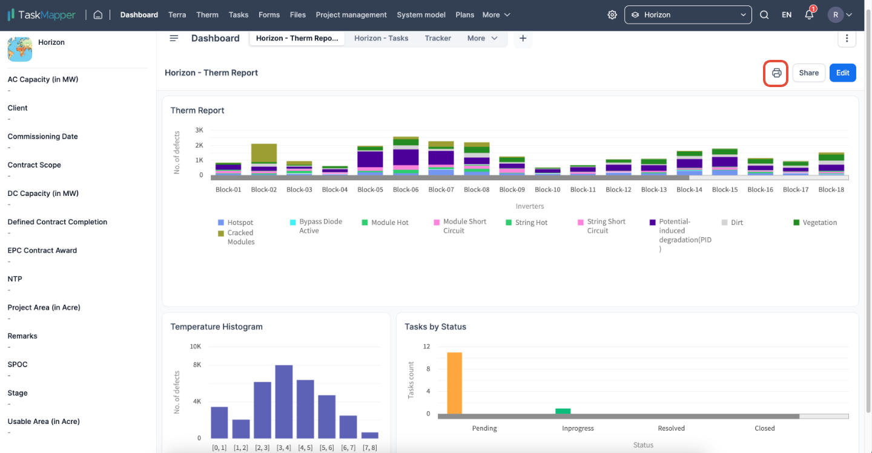Click the Therm Report chart horizontal scrollbar

pyautogui.click(x=450, y=178)
